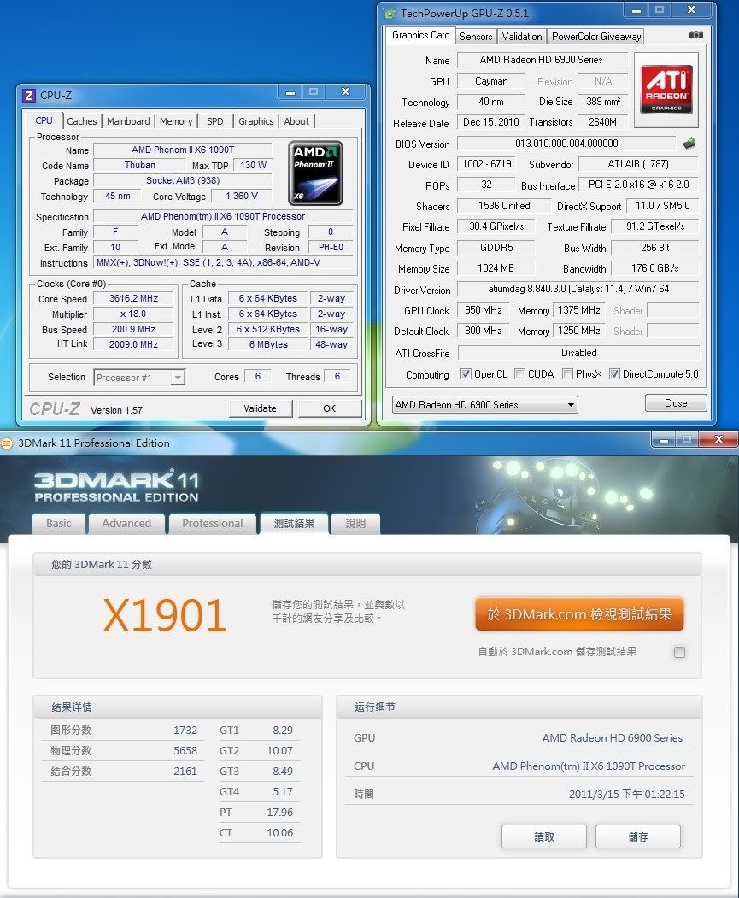The width and height of the screenshot is (739, 898).
Task: Click the Validate button in CPU-Z
Action: 260,408
